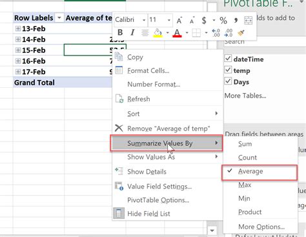Refresh the pivot table
The image size is (306, 237).
167,99
